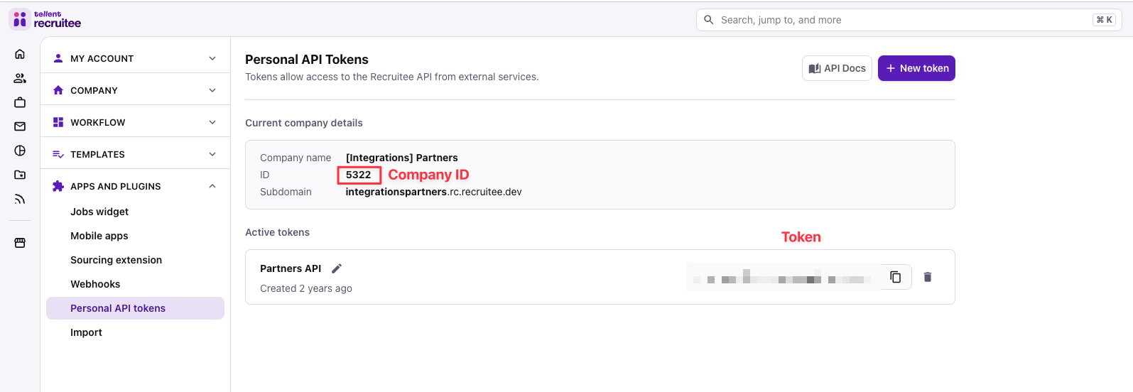Click the search magnifier icon

[708, 20]
